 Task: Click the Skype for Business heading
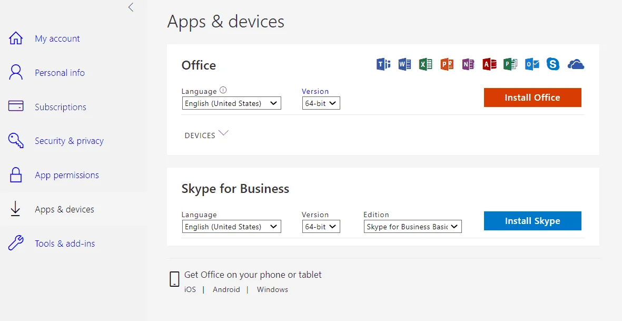(x=235, y=189)
